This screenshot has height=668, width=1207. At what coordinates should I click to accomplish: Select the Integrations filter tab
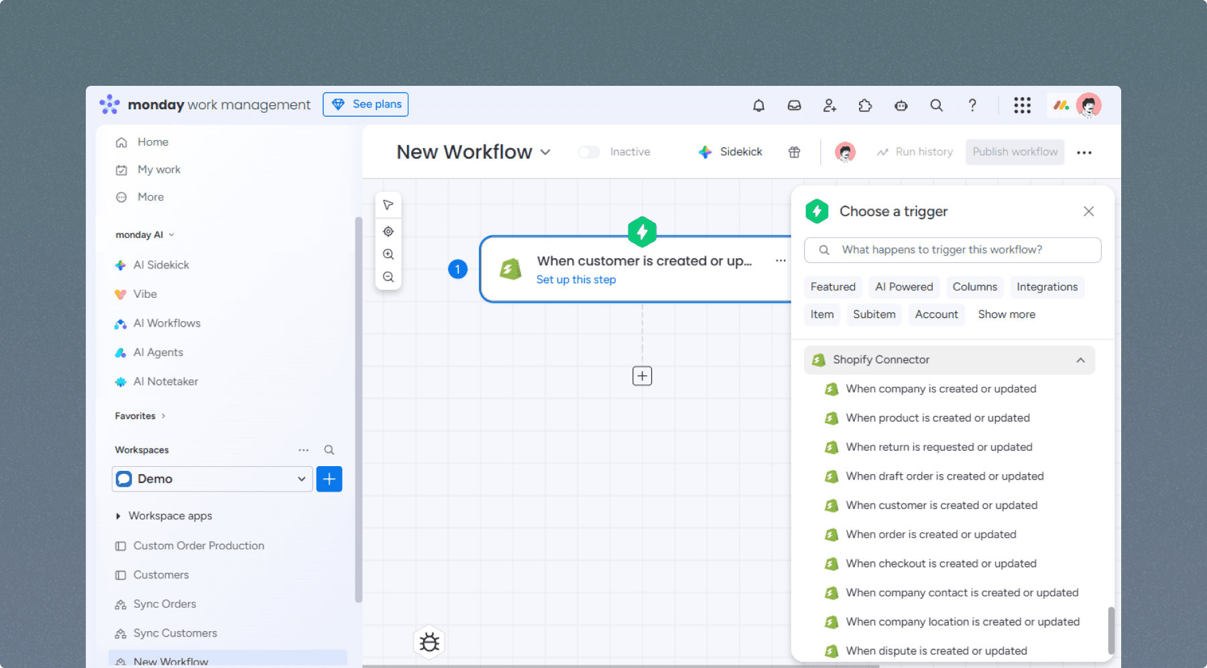[1047, 287]
